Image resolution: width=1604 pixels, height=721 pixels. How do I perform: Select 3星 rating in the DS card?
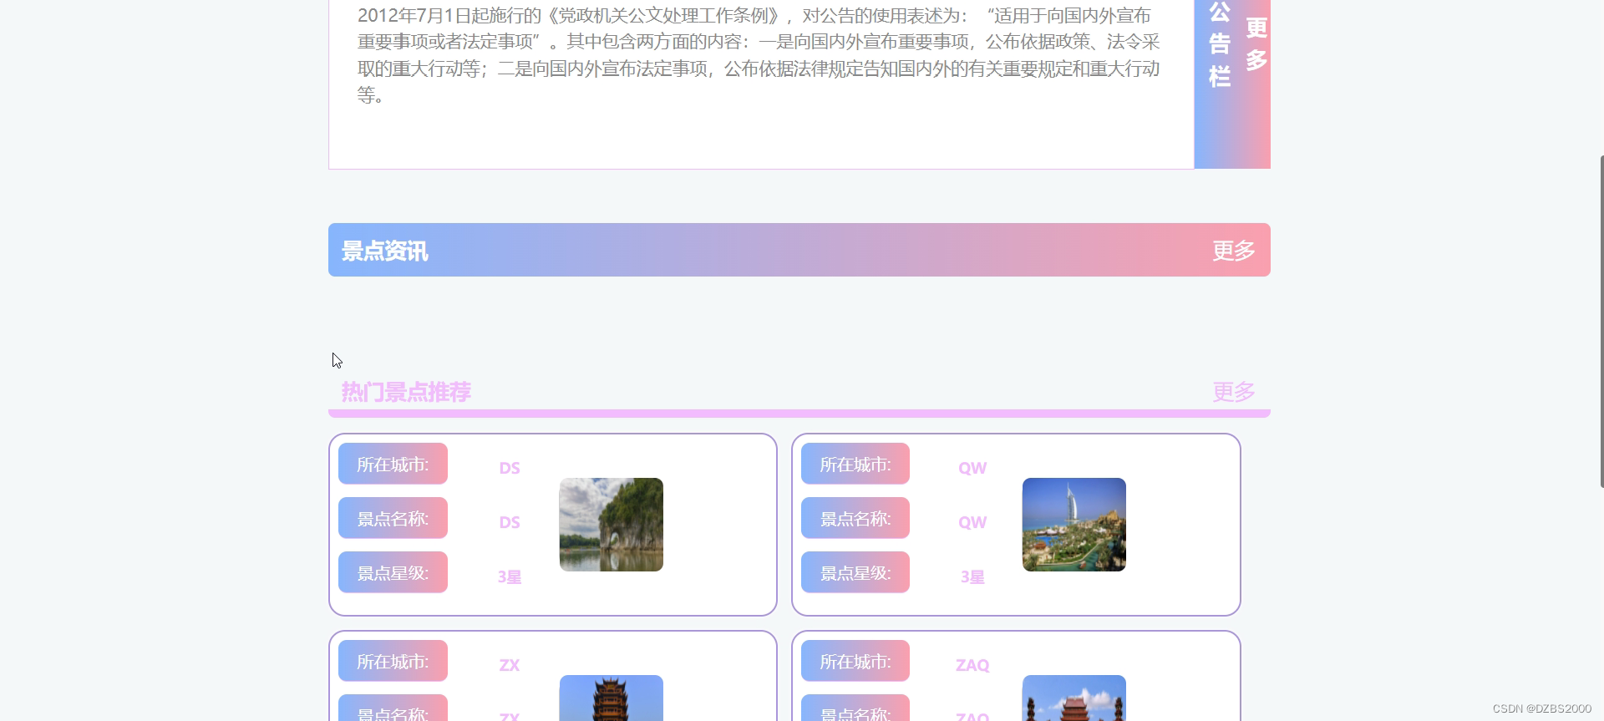[510, 576]
